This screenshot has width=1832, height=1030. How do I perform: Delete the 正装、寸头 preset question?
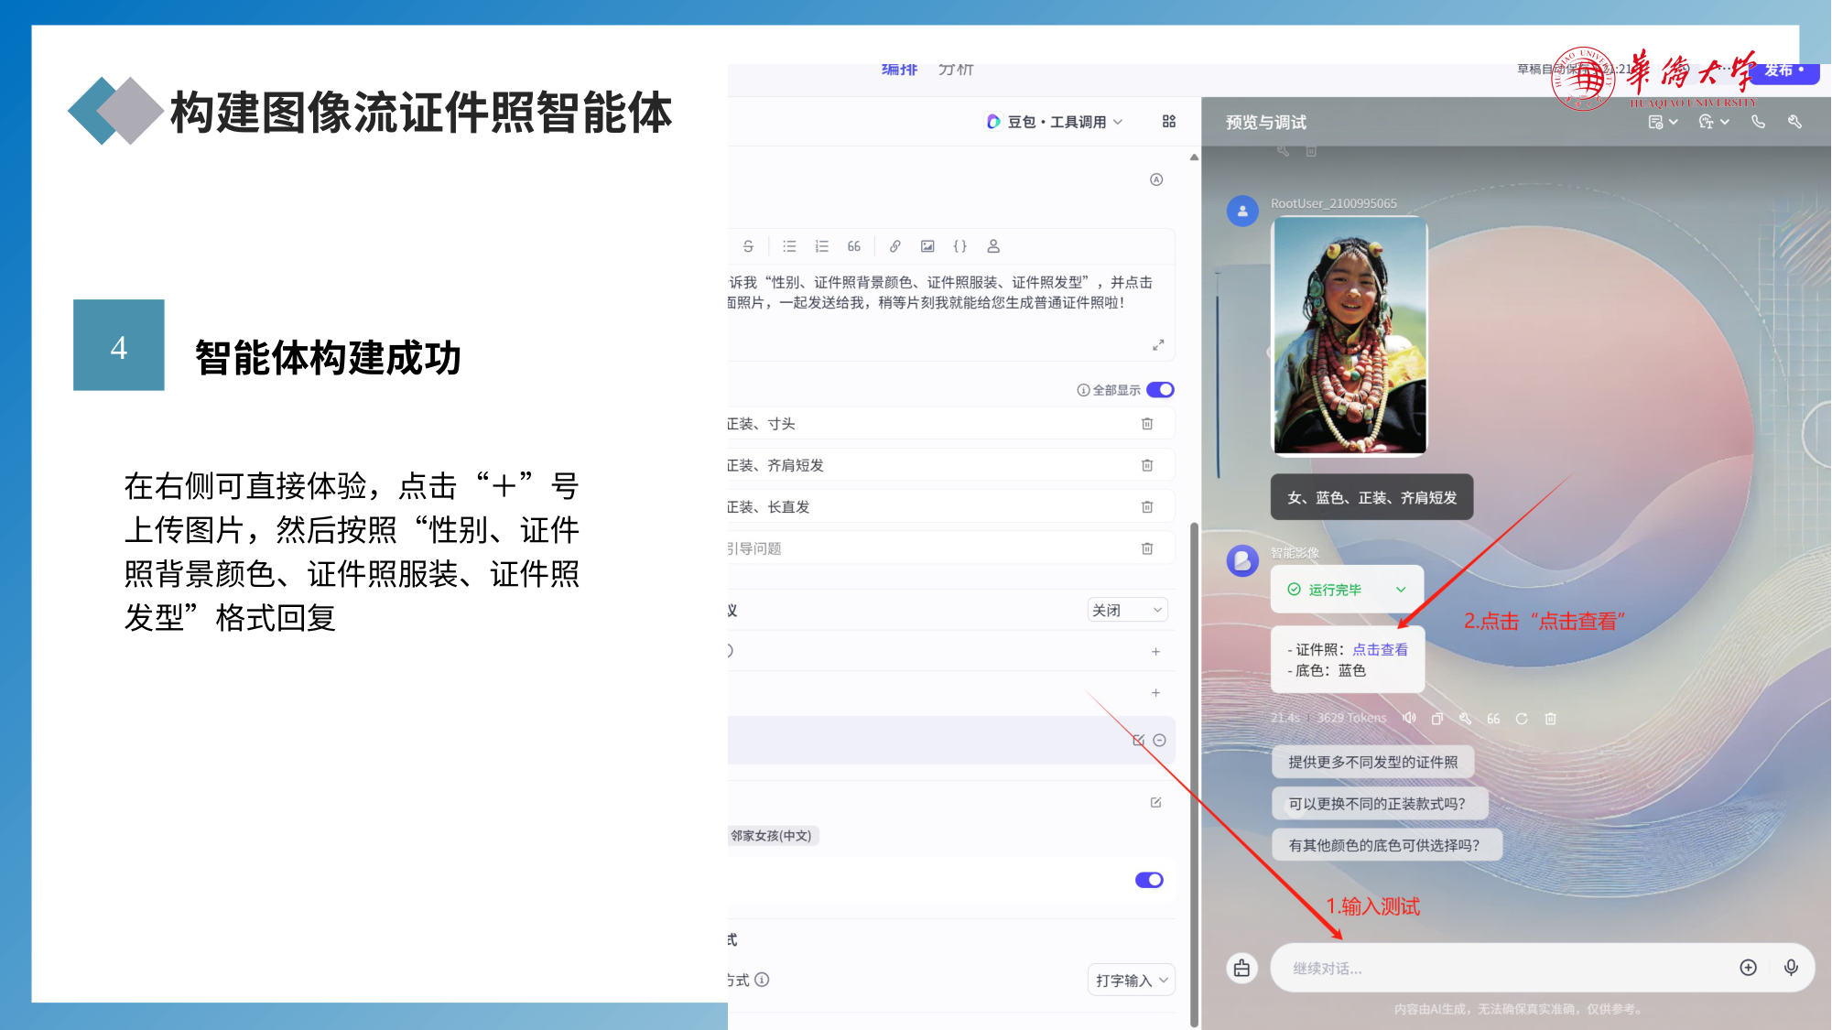tap(1147, 424)
